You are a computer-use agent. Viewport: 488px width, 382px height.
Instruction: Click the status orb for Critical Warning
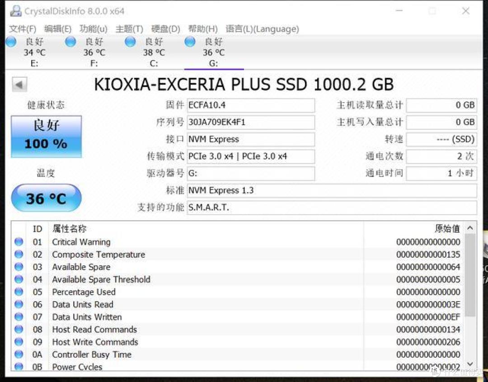point(19,242)
